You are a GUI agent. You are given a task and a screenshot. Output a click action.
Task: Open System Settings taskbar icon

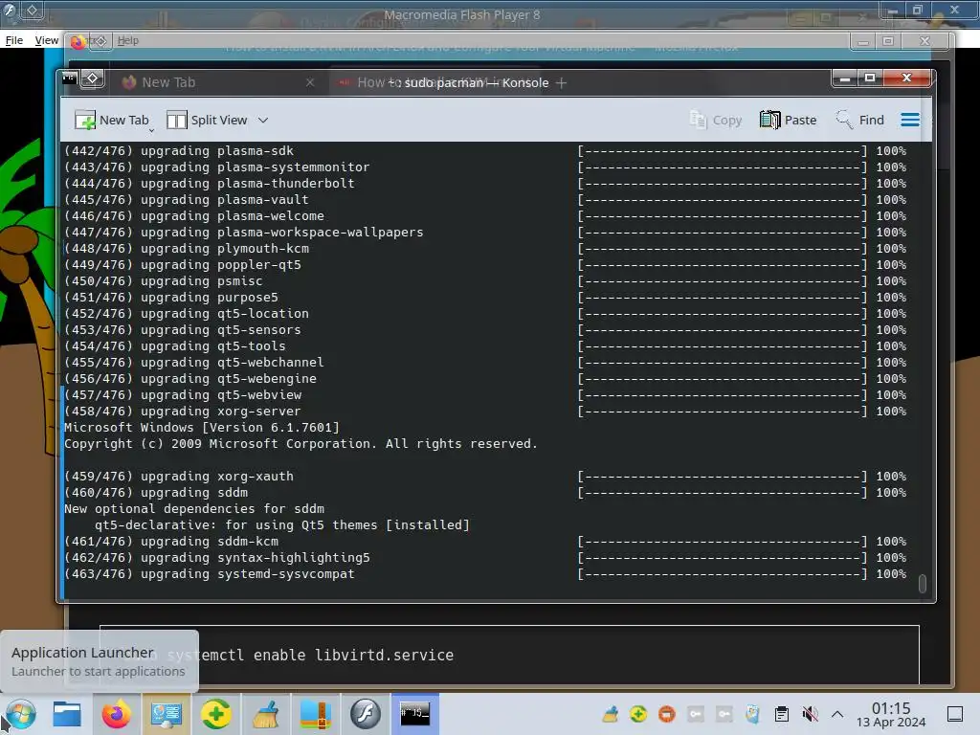pyautogui.click(x=167, y=714)
